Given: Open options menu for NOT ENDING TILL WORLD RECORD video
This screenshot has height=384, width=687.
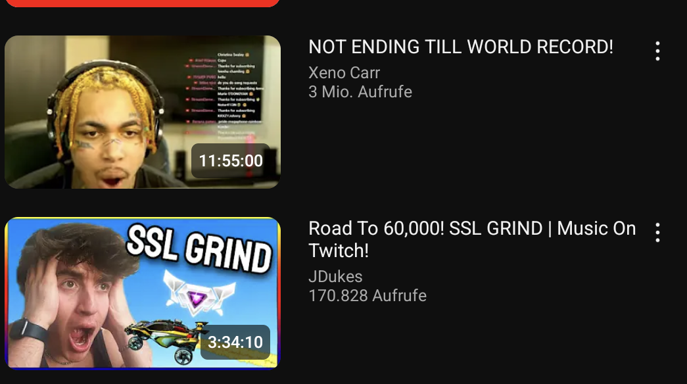Looking at the screenshot, I should pyautogui.click(x=657, y=51).
